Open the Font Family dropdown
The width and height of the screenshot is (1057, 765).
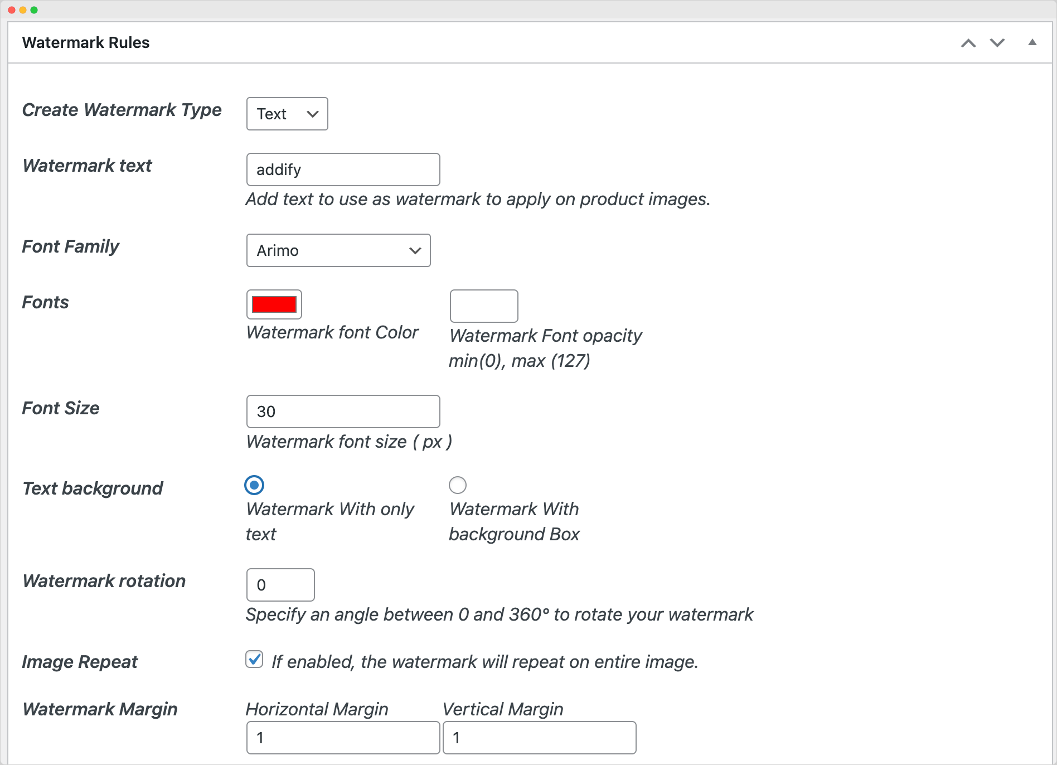coord(338,250)
